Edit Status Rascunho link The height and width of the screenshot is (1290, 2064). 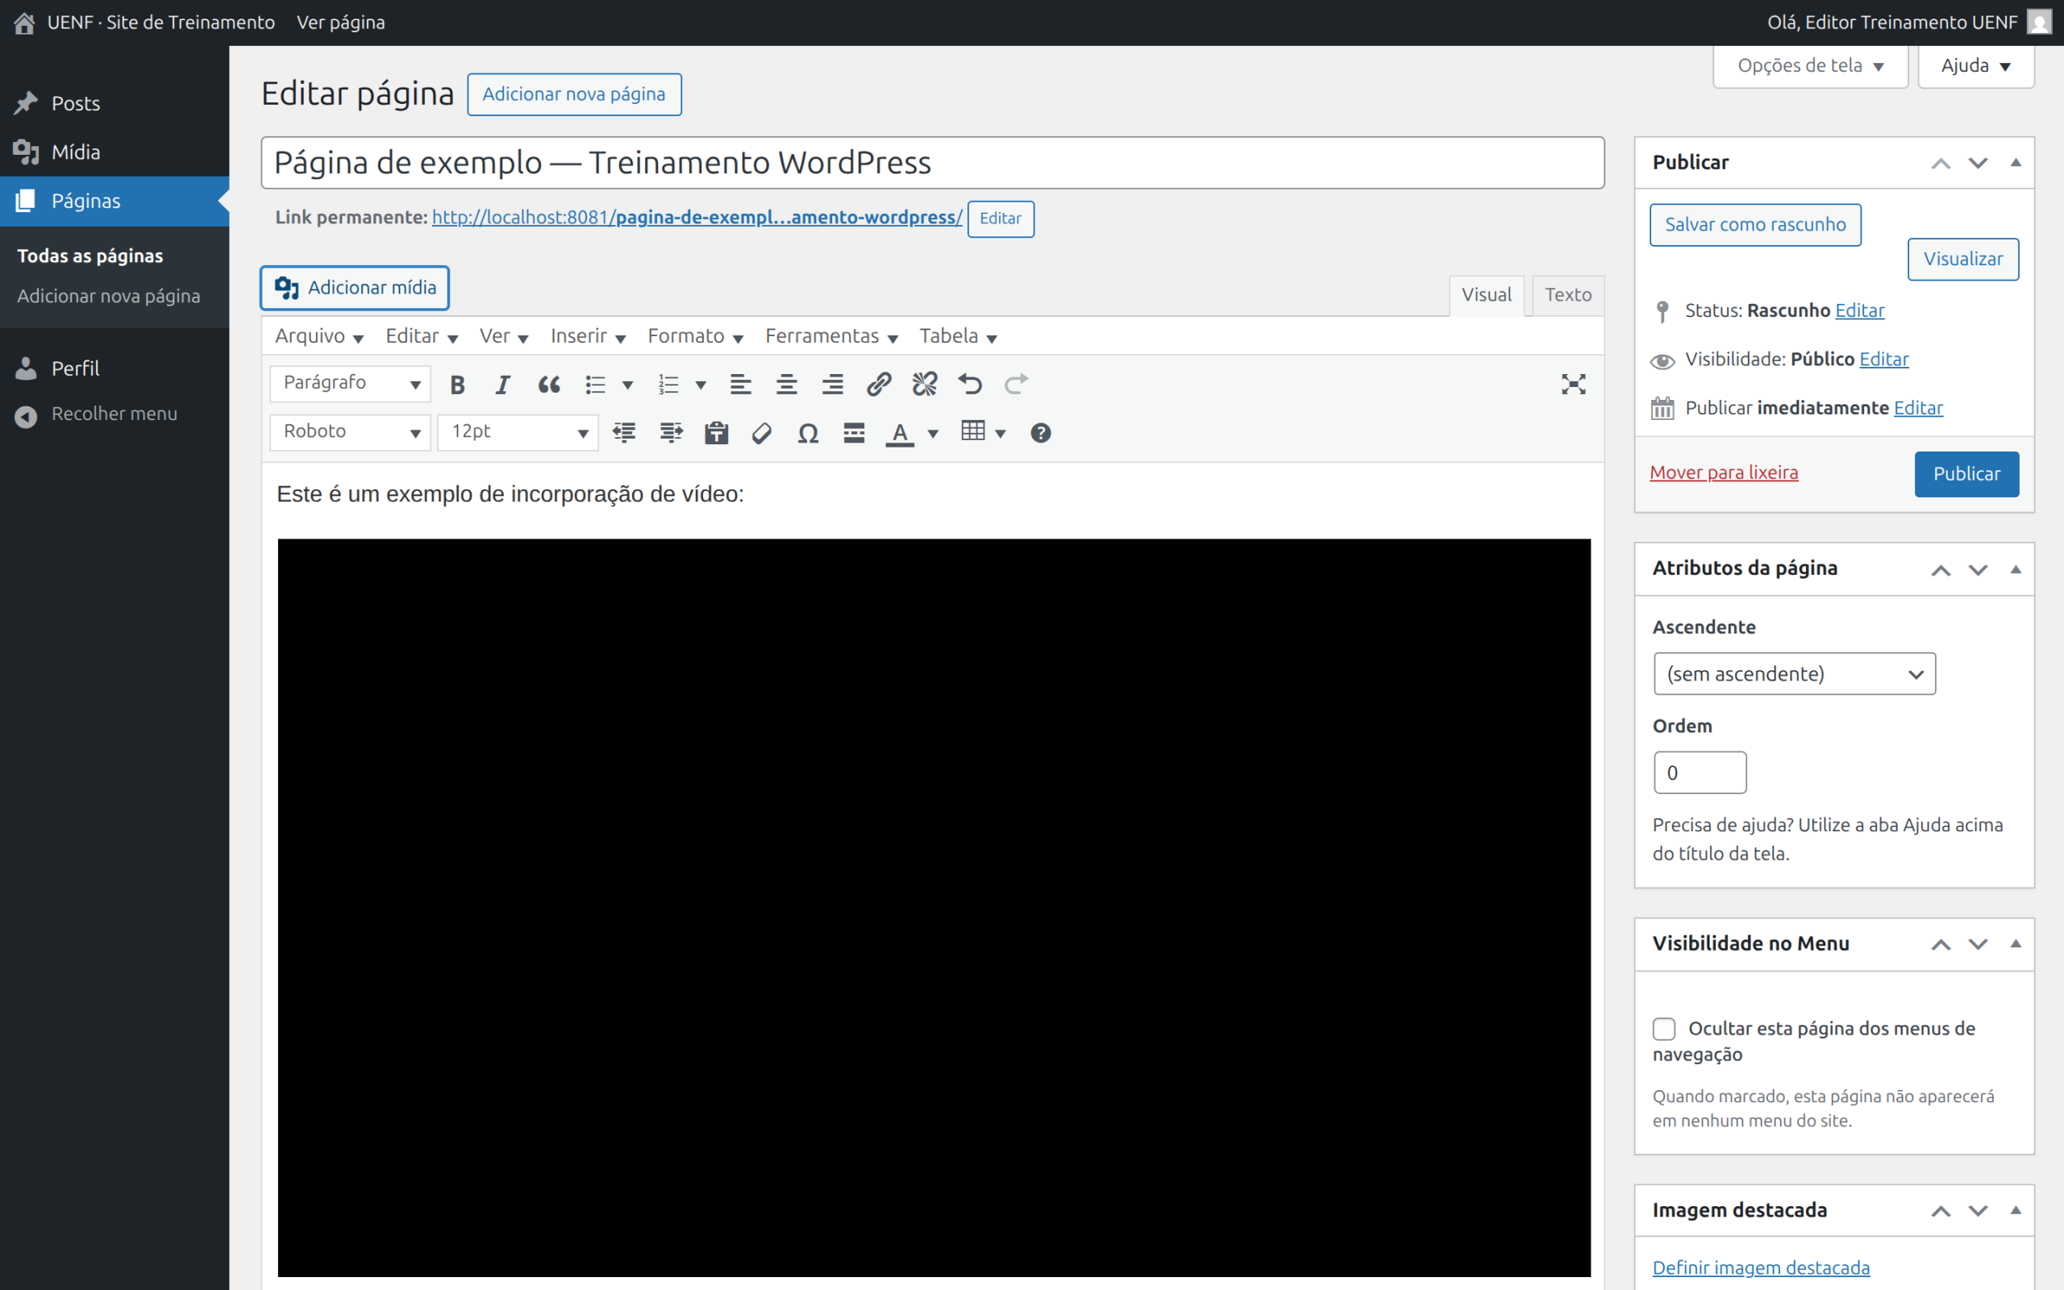point(1859,310)
